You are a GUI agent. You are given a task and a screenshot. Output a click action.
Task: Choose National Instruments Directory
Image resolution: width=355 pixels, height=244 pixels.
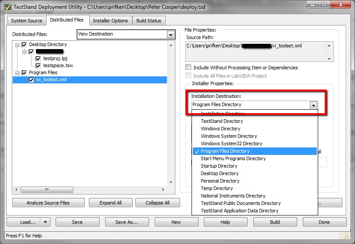255,196
